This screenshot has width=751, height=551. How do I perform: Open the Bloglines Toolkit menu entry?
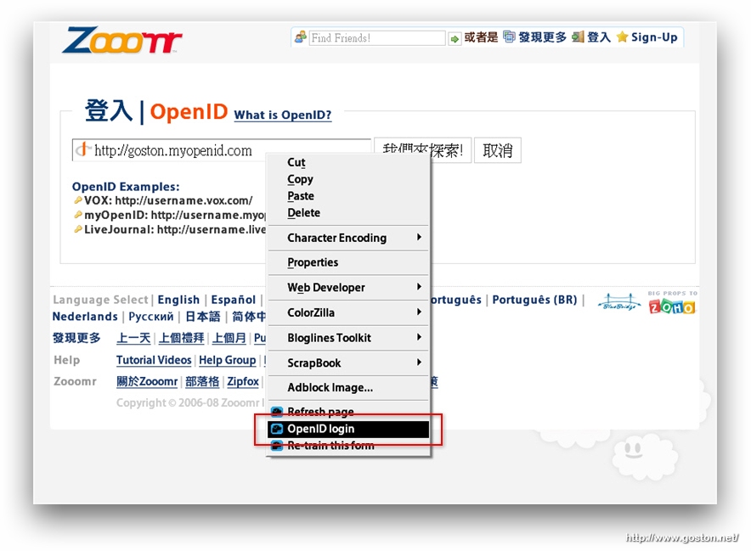tap(348, 338)
